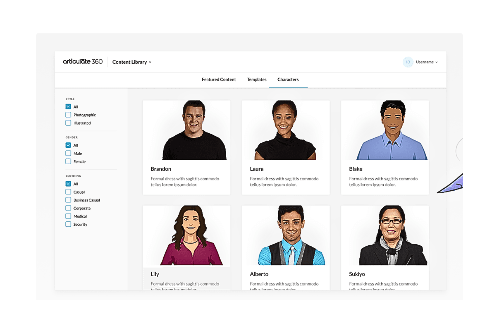Switch to the Featured Content tab
The width and height of the screenshot is (499, 333).
pyautogui.click(x=219, y=80)
